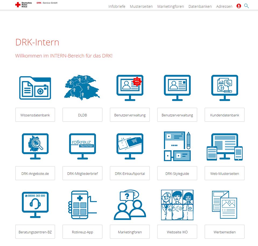
Task: Select the Webseite IKÖ people illustration
Action: 177,205
